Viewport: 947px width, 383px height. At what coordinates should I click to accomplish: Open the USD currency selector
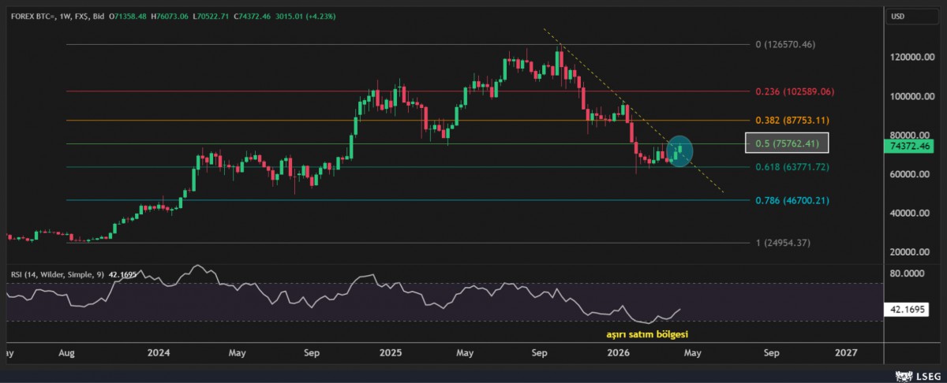tap(898, 16)
